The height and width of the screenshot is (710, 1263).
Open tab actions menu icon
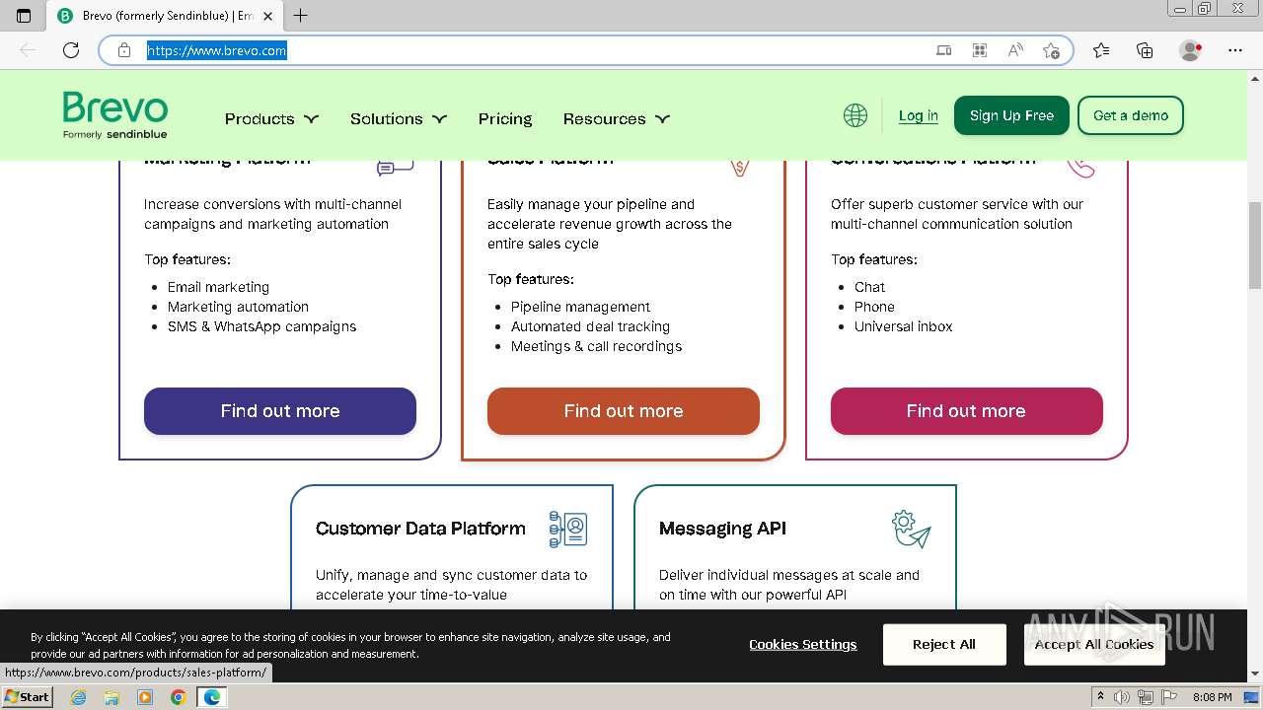click(x=24, y=16)
